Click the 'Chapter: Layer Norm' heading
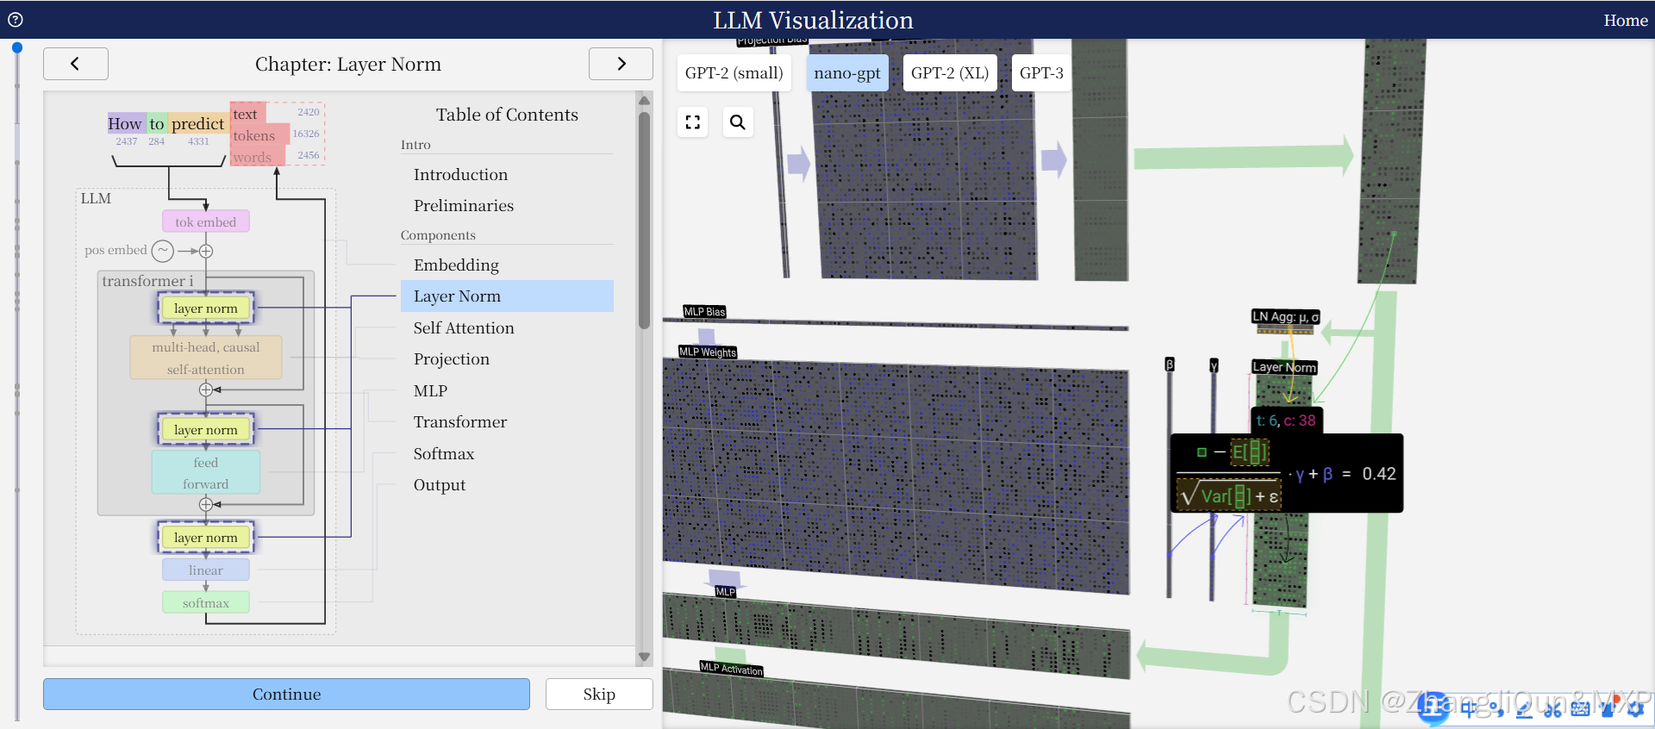Viewport: 1655px width, 729px height. point(348,65)
